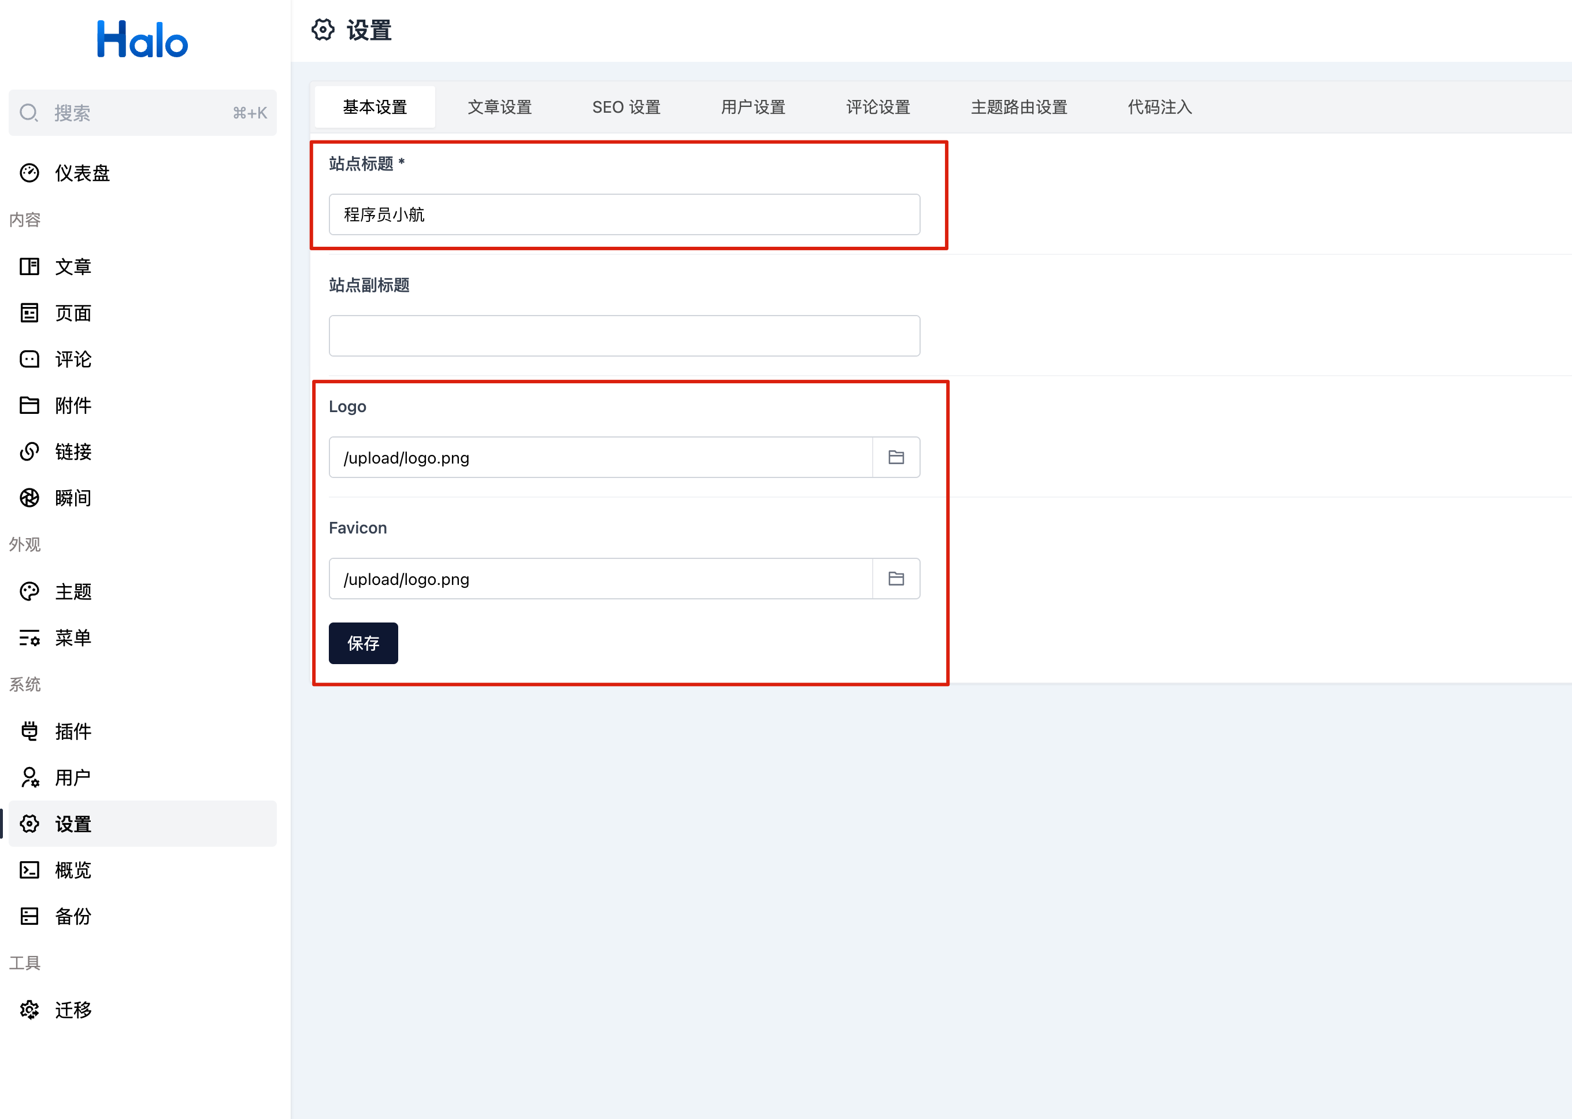
Task: Open the SEO 设置 tab
Action: point(626,107)
